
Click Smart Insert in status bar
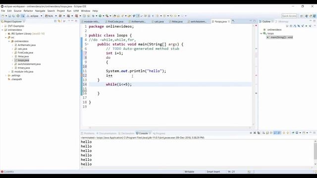point(213,172)
